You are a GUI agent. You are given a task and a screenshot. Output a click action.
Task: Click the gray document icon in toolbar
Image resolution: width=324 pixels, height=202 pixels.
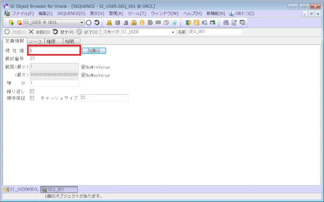tap(150, 22)
